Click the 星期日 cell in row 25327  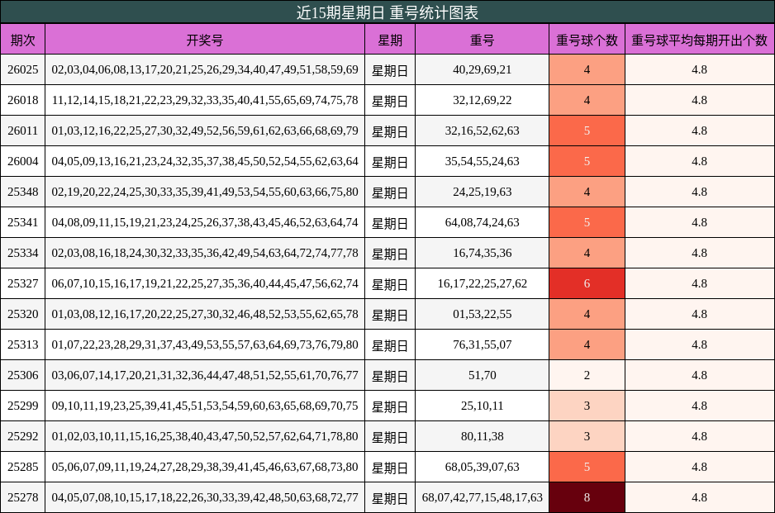(390, 283)
